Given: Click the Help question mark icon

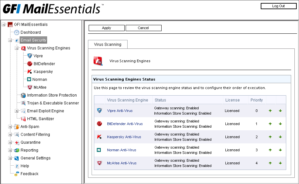Looking at the screenshot, I should [17, 166].
